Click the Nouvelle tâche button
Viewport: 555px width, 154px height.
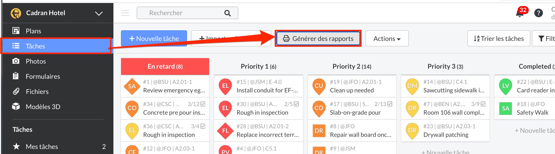[154, 39]
